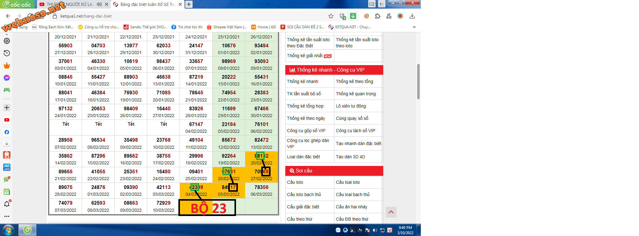Open TK tần suất bộ số link

point(304,94)
